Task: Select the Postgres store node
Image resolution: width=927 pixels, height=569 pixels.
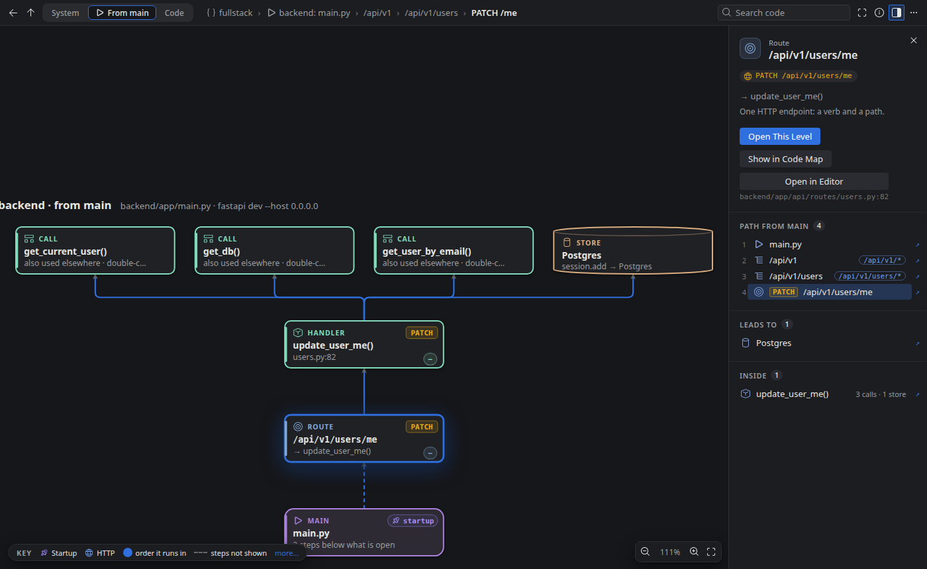Action: pyautogui.click(x=633, y=250)
